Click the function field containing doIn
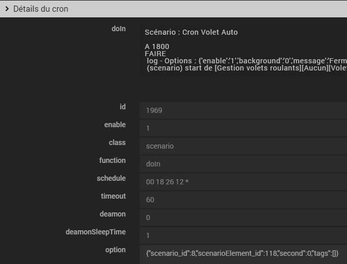Viewport: 347px width, 264px height. pos(243,164)
